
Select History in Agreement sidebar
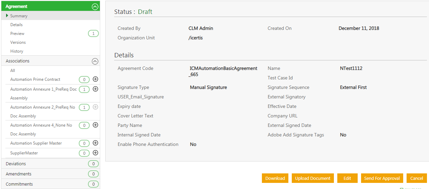(17, 51)
